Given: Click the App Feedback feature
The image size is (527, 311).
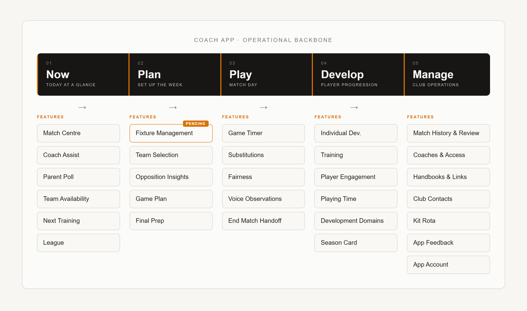Looking at the screenshot, I should point(448,243).
